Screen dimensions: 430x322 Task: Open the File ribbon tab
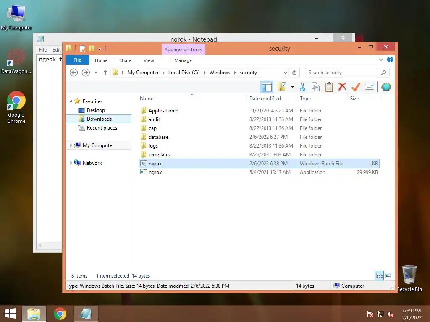[77, 60]
